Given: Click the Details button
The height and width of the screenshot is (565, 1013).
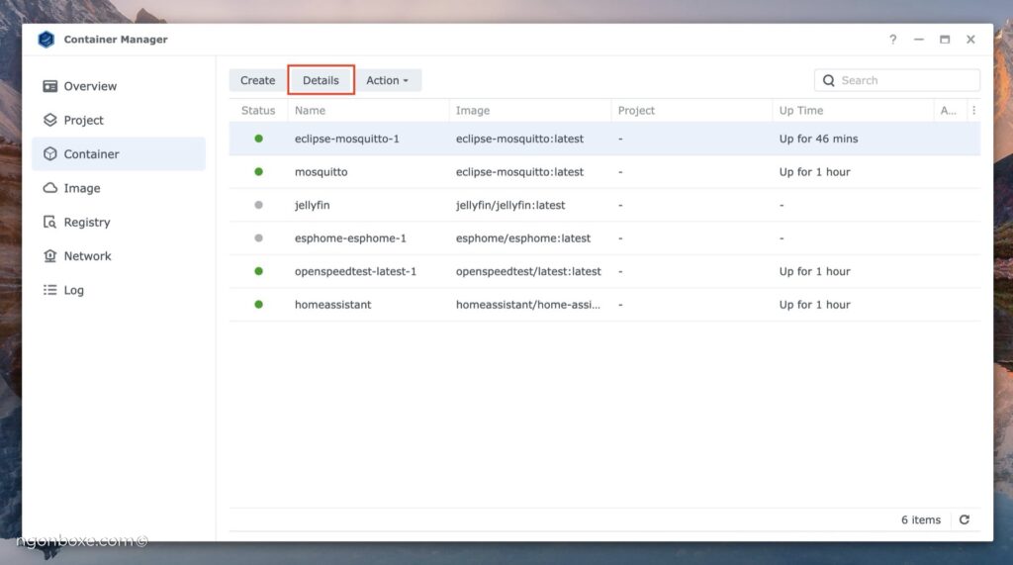Looking at the screenshot, I should click(x=321, y=80).
